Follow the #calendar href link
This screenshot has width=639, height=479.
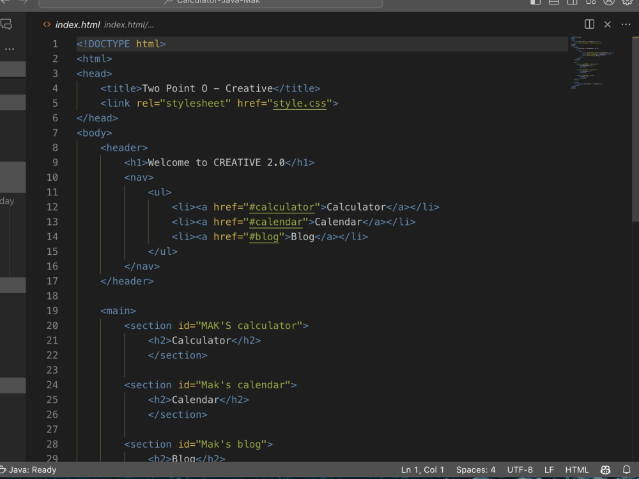coord(276,222)
